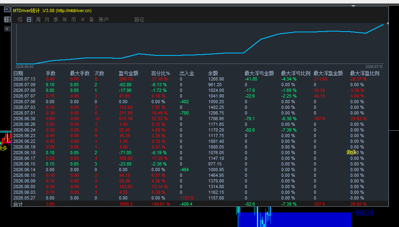399x227 pixels.
Task: Click the 最大手数 column header
Action: point(80,73)
